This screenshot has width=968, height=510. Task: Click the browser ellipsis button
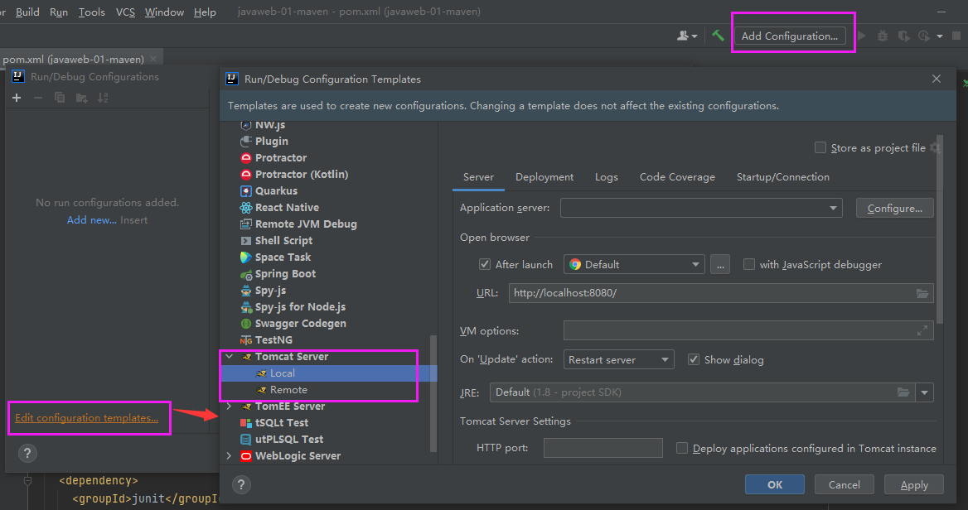click(720, 265)
